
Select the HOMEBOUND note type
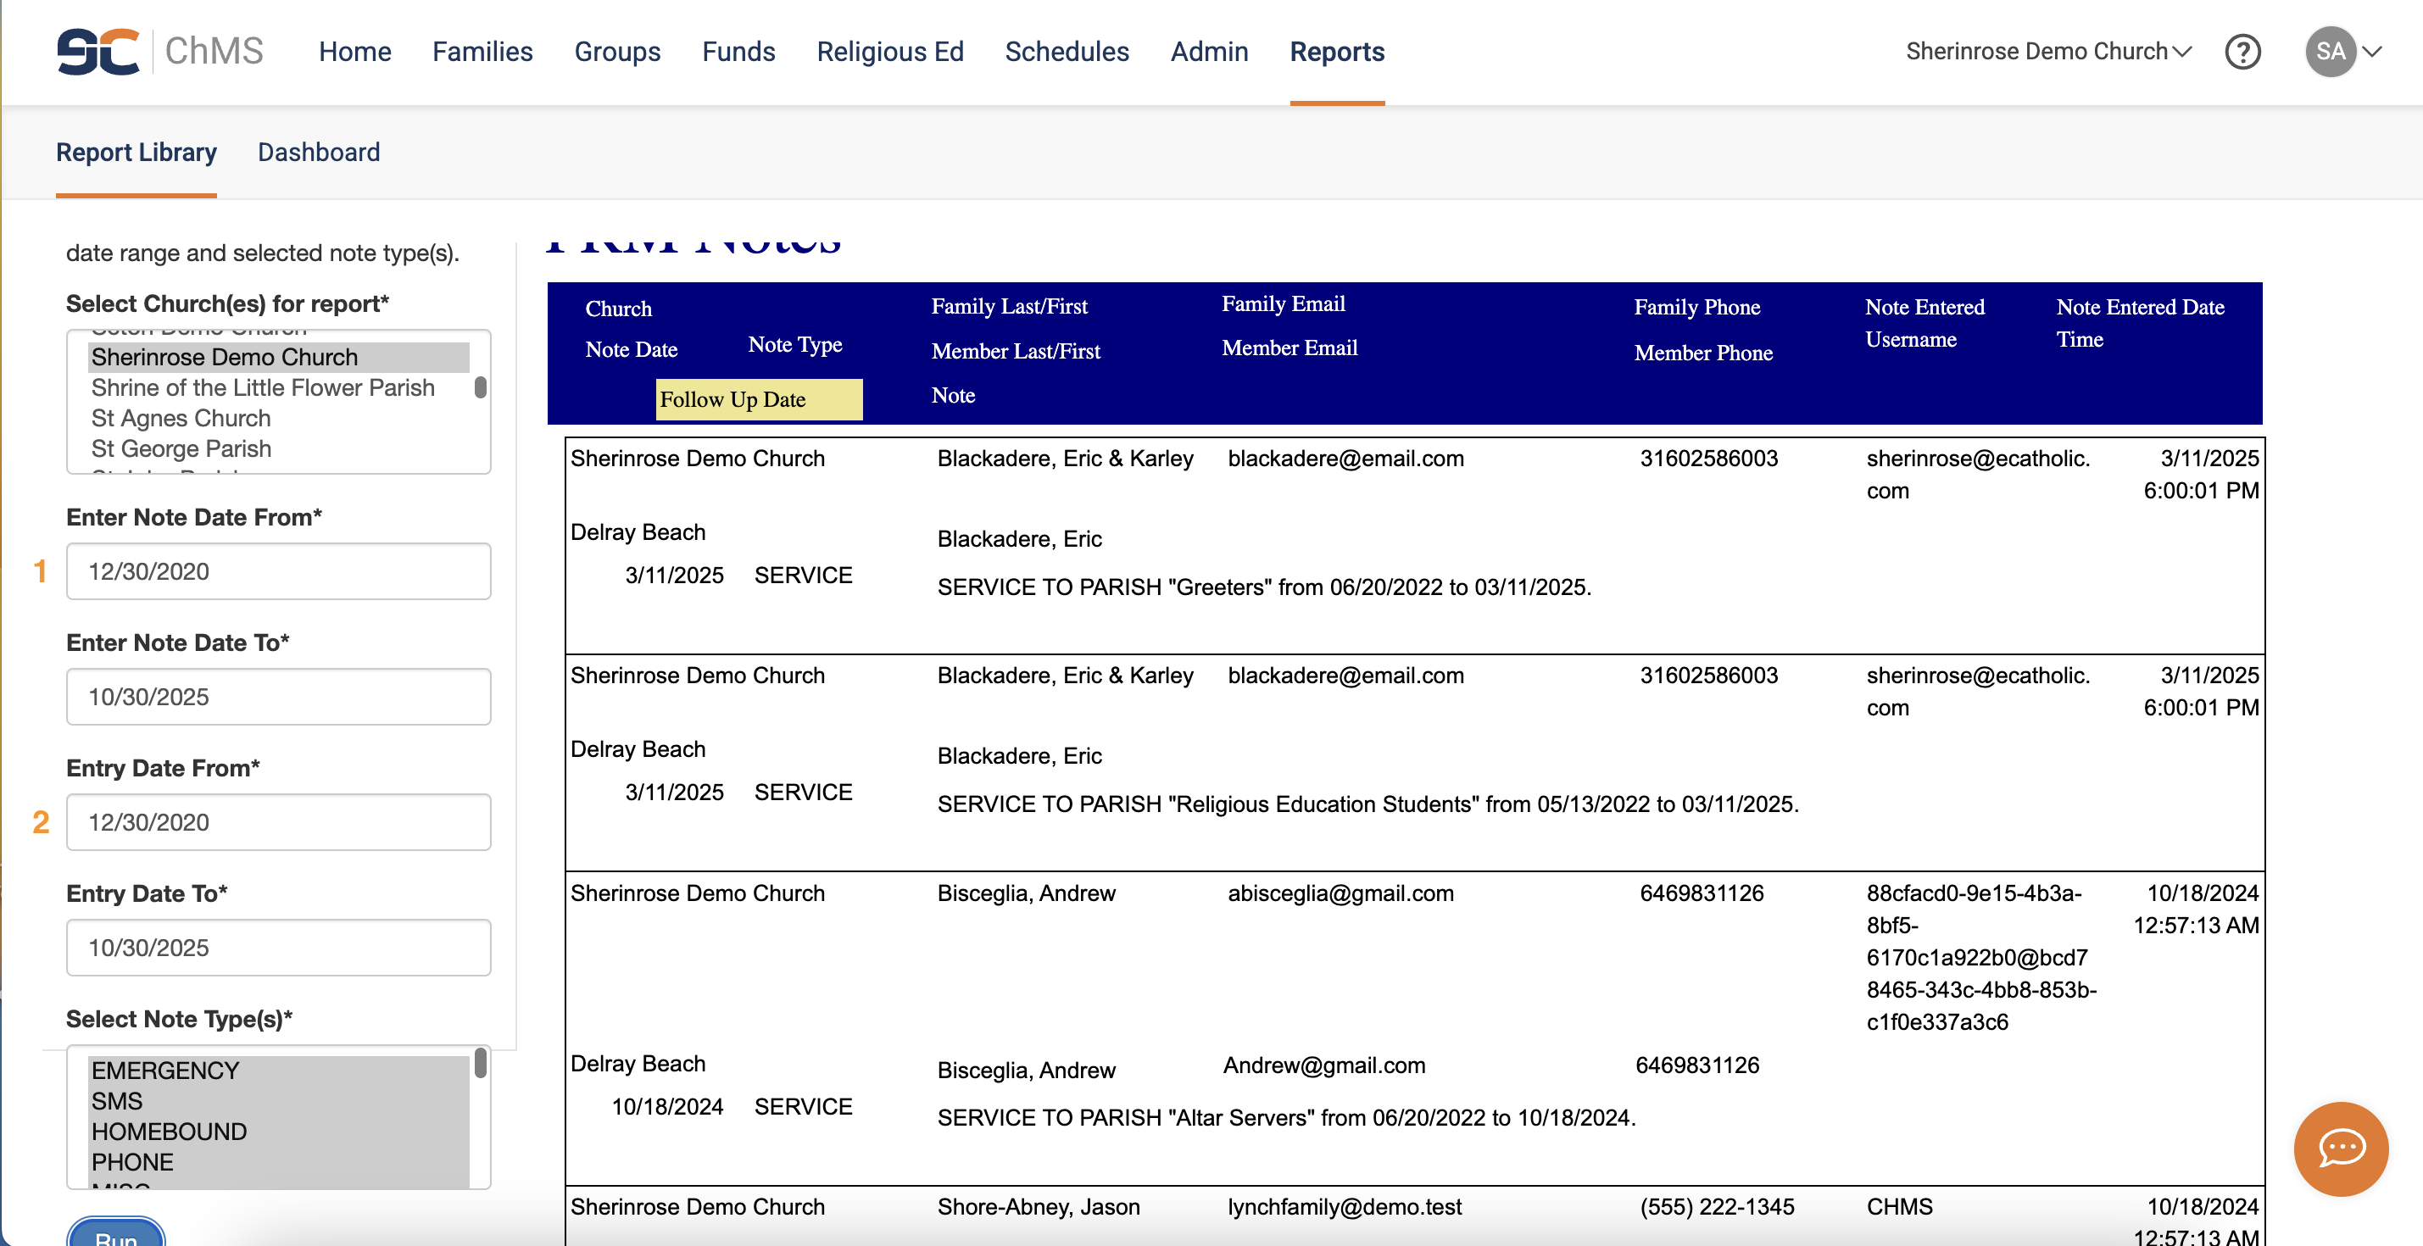tap(170, 1132)
